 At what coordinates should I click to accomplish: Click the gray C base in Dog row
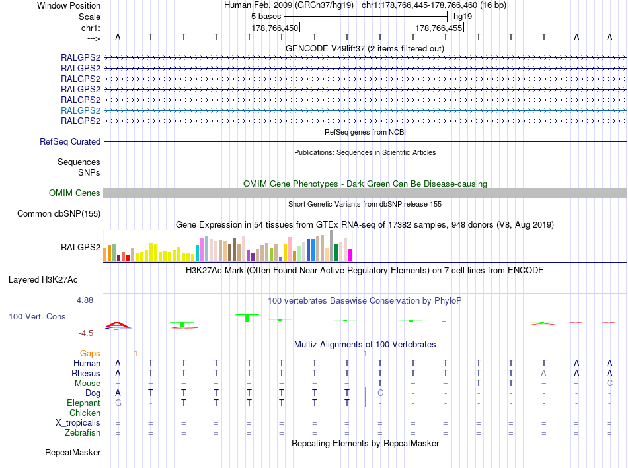click(x=380, y=393)
